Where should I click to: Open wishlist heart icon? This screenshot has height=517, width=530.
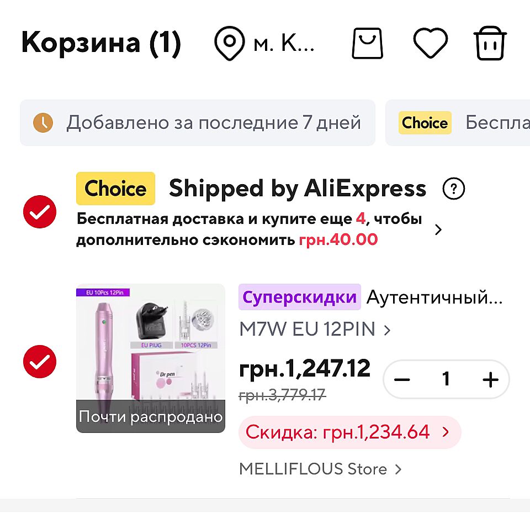pos(430,44)
